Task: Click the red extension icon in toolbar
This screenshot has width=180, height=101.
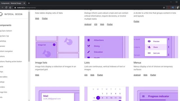Action: point(169,8)
